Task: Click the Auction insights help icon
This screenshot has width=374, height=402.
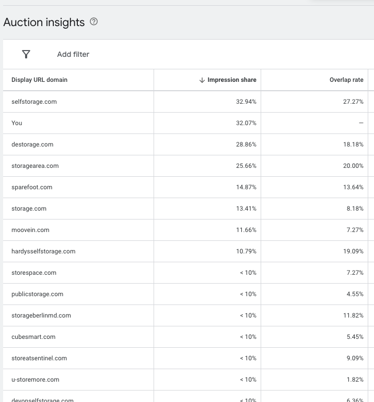Action: coord(94,22)
